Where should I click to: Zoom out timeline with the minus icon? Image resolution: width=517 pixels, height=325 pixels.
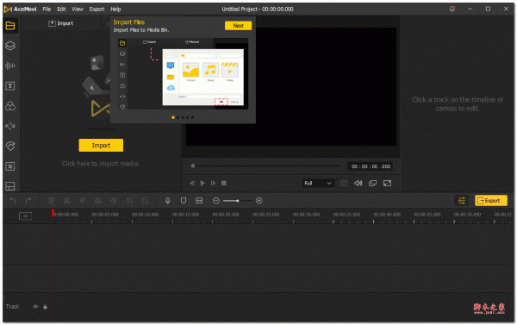216,201
